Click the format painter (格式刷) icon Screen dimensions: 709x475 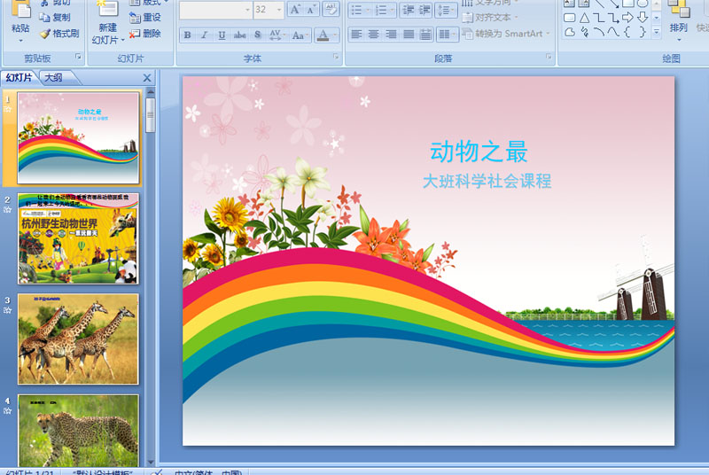[58, 34]
